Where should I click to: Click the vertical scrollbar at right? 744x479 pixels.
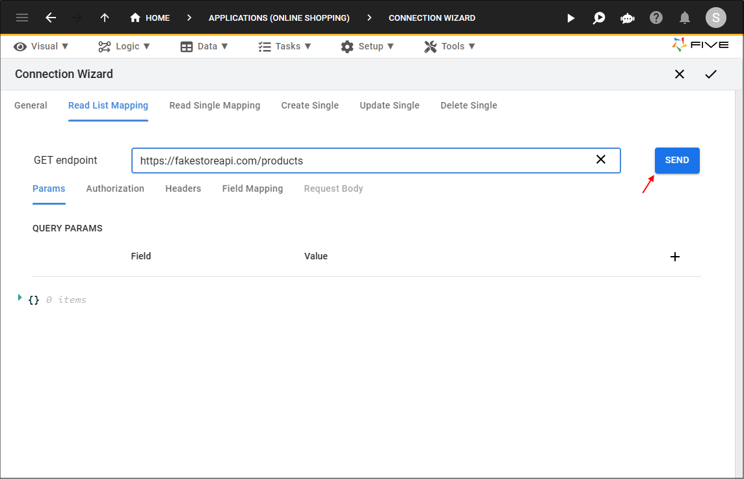point(739,283)
